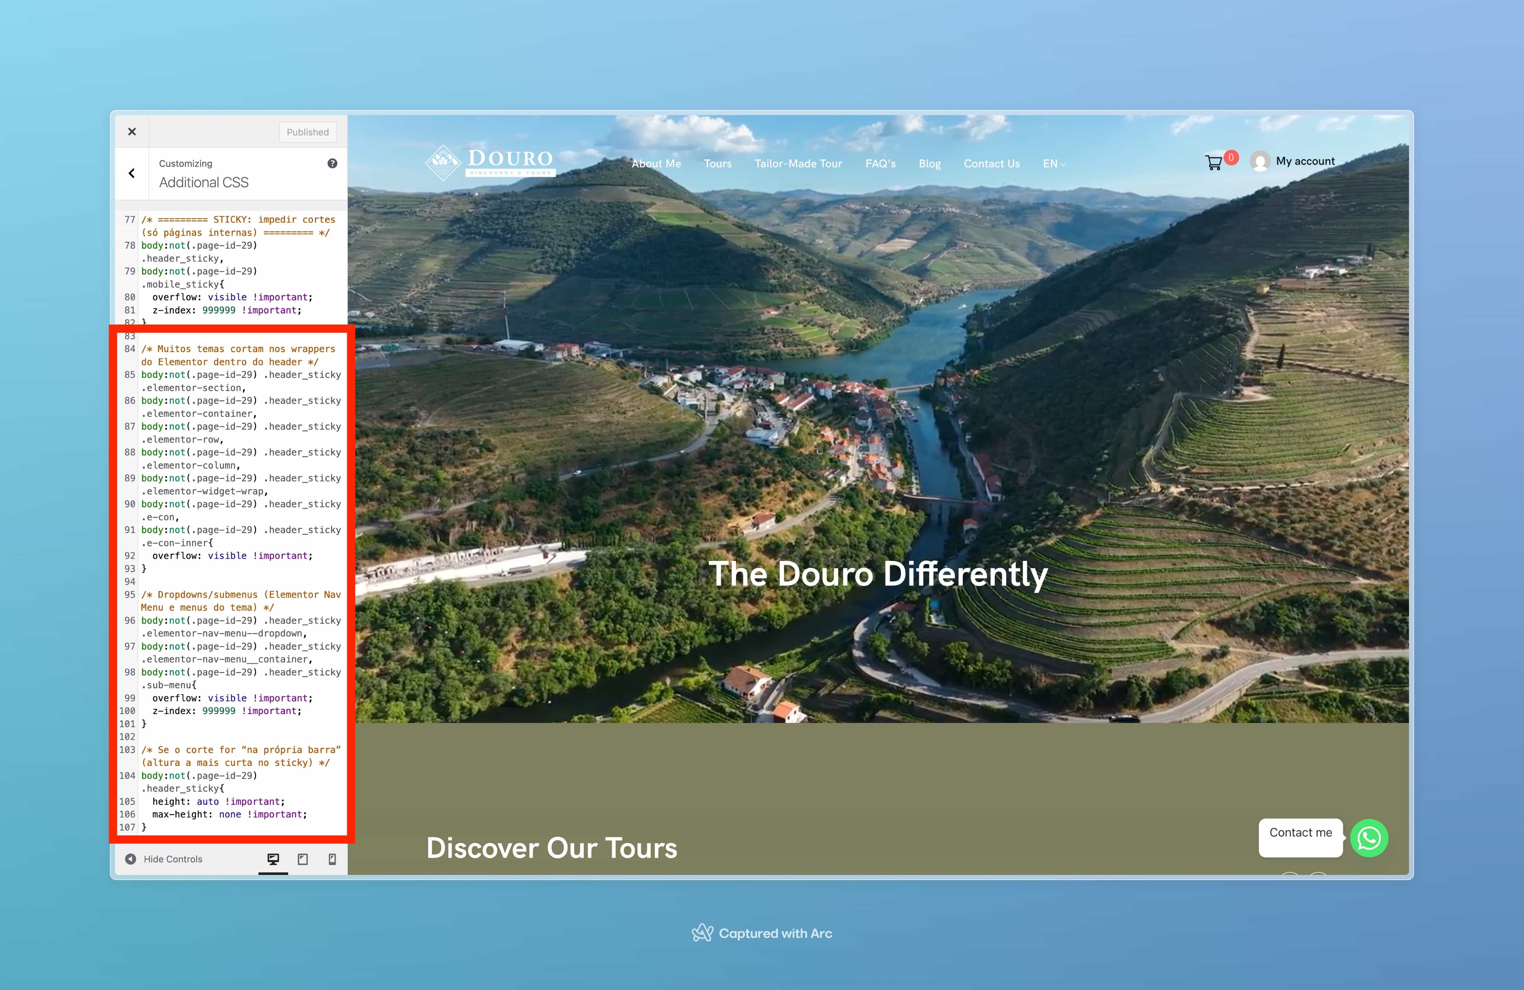Switch preview to desktop device icon
Screen dimensions: 1524x990
273,859
